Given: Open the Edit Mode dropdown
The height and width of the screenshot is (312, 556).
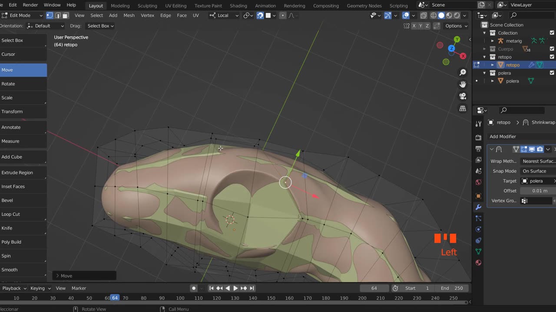Looking at the screenshot, I should [22, 15].
